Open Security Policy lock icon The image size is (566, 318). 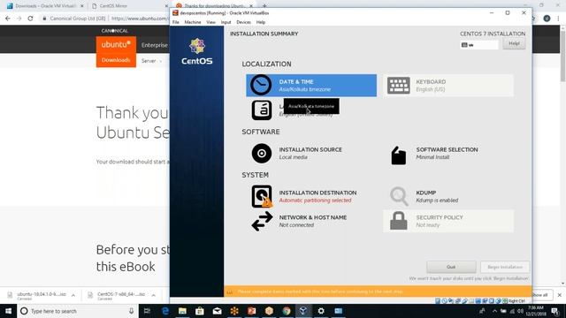[x=399, y=221]
